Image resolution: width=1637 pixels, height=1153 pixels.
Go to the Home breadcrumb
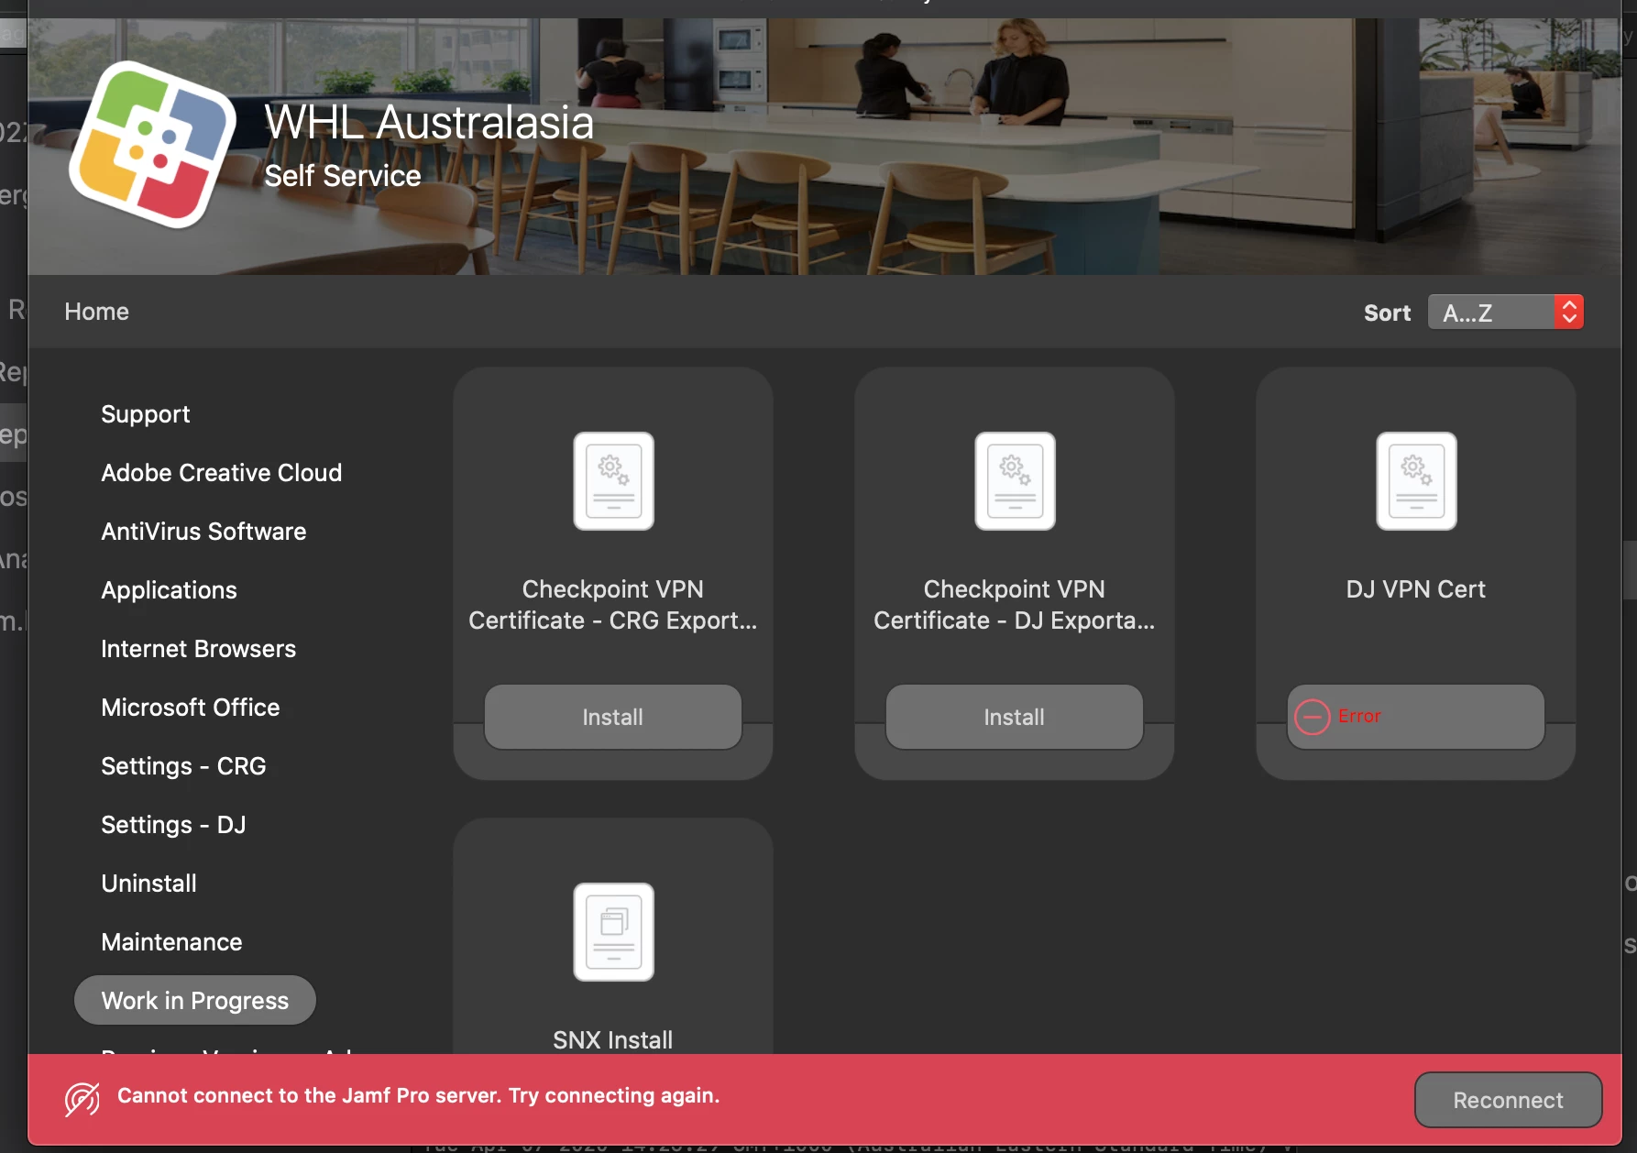tap(96, 312)
